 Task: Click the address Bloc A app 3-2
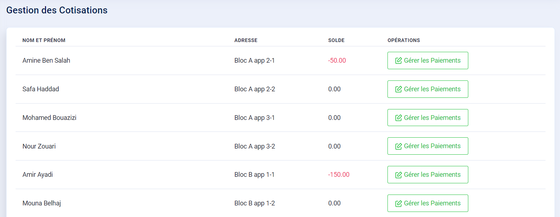[x=255, y=146]
